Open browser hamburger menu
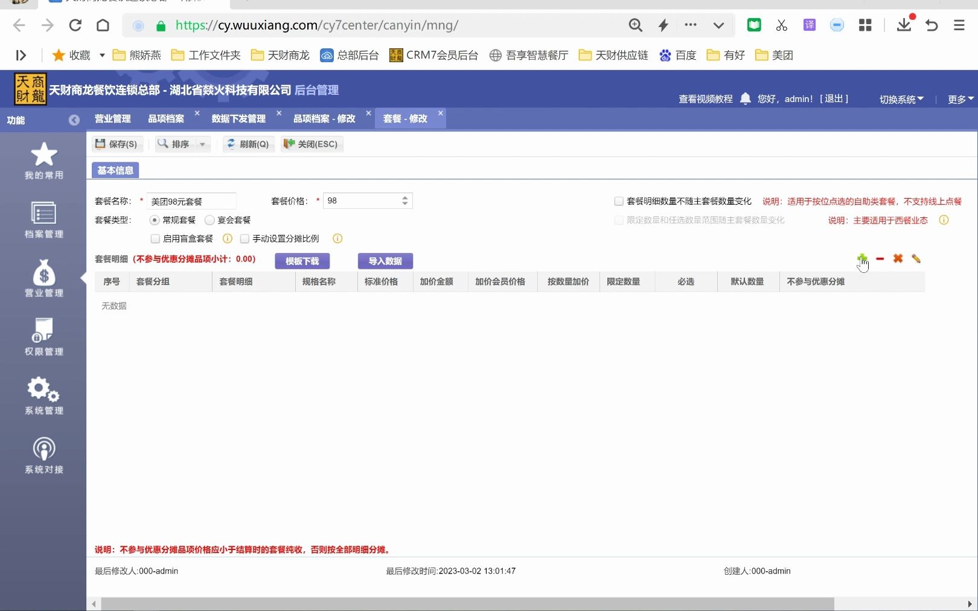978x611 pixels. (959, 25)
